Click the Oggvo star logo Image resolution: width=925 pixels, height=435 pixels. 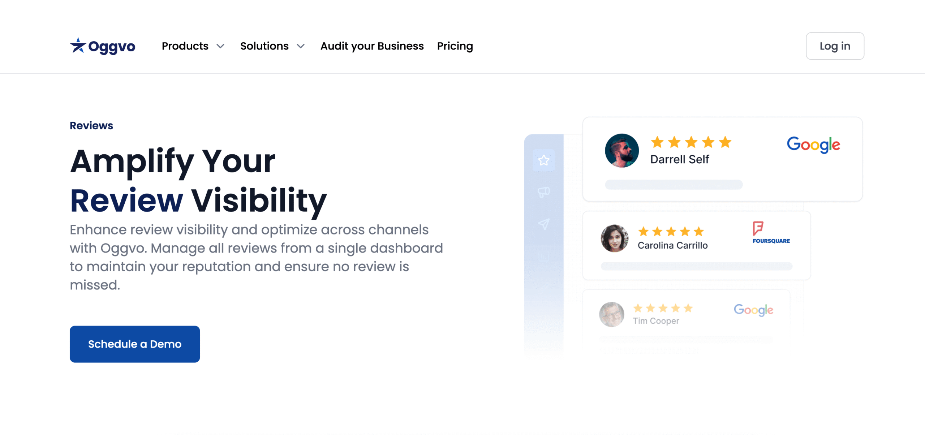(78, 46)
